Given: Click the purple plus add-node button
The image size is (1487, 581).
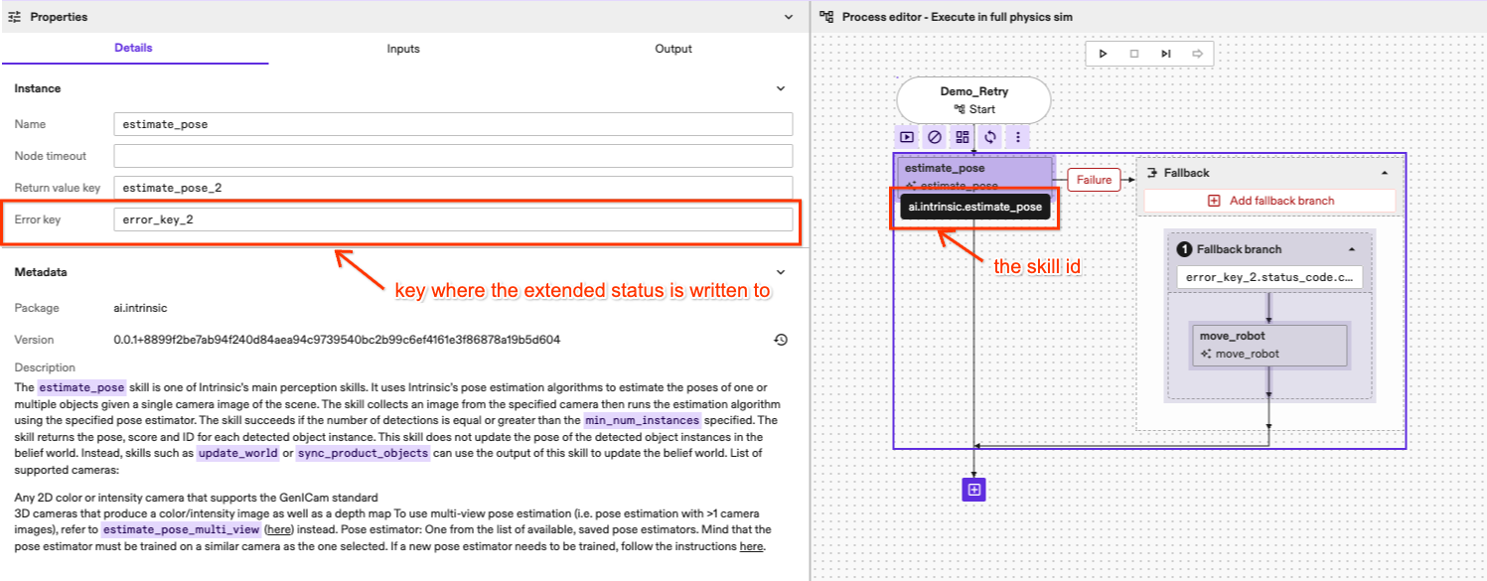Looking at the screenshot, I should click(x=973, y=490).
